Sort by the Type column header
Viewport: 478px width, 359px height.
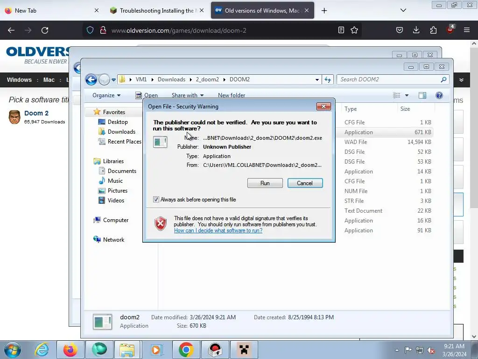(x=351, y=109)
